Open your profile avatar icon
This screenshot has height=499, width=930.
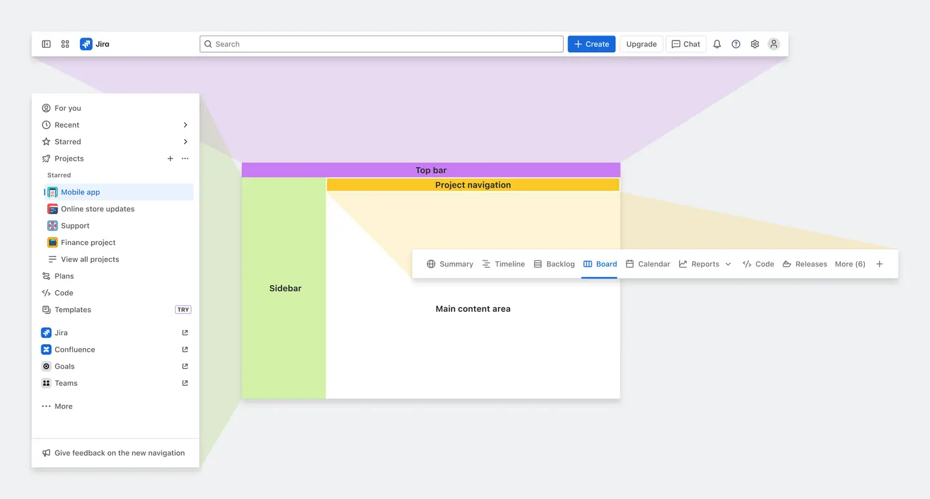773,44
